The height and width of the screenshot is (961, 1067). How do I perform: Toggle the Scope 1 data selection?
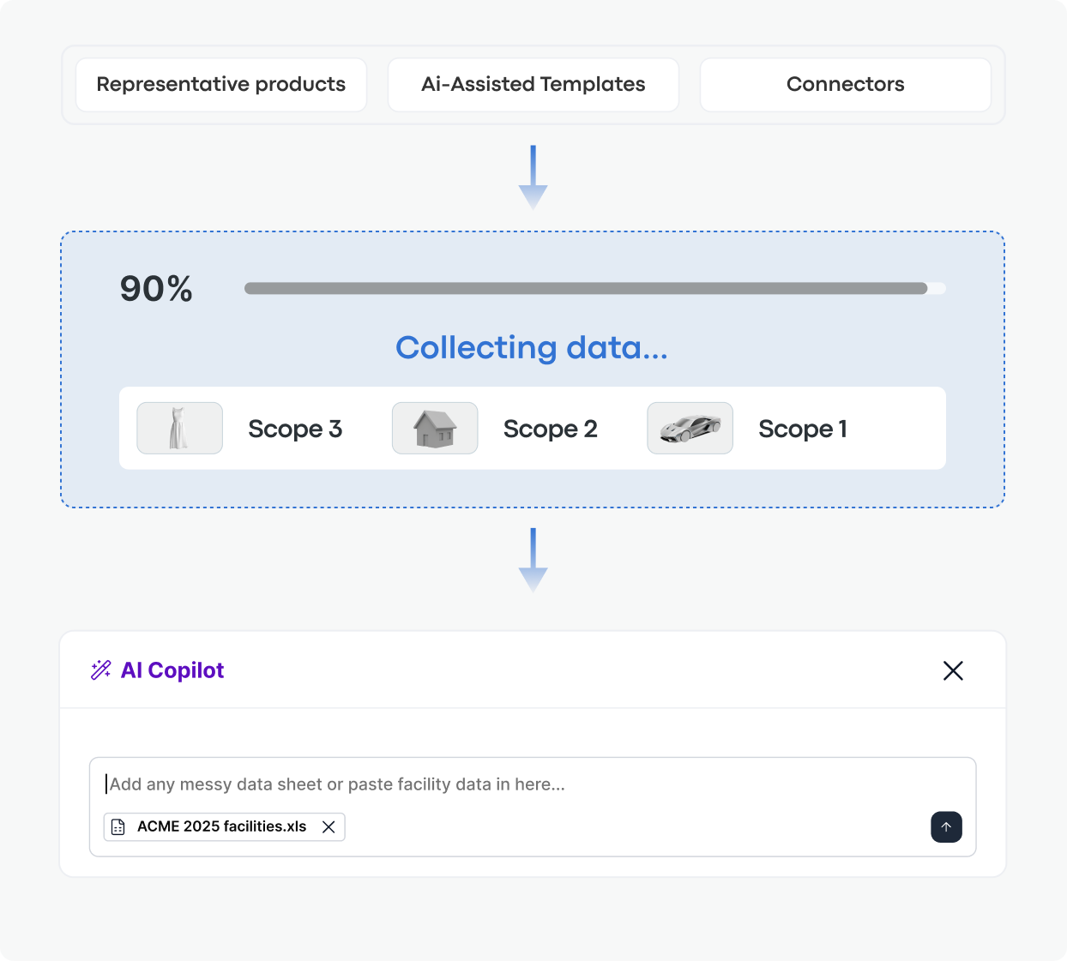tap(803, 429)
